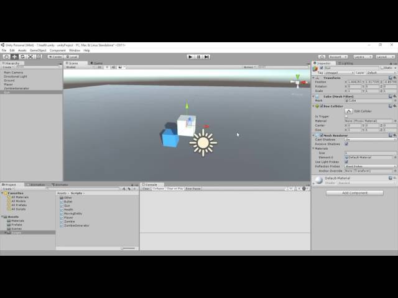Open the Box Collider gear menu
This screenshot has width=398, height=298.
[395, 106]
